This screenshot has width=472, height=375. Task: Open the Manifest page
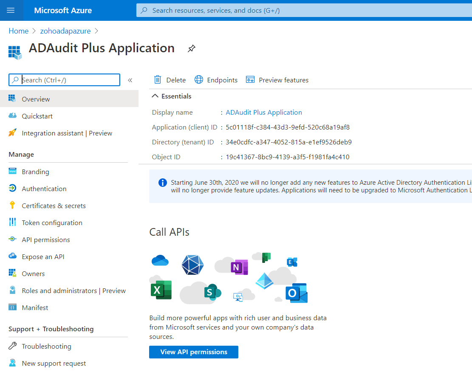35,307
